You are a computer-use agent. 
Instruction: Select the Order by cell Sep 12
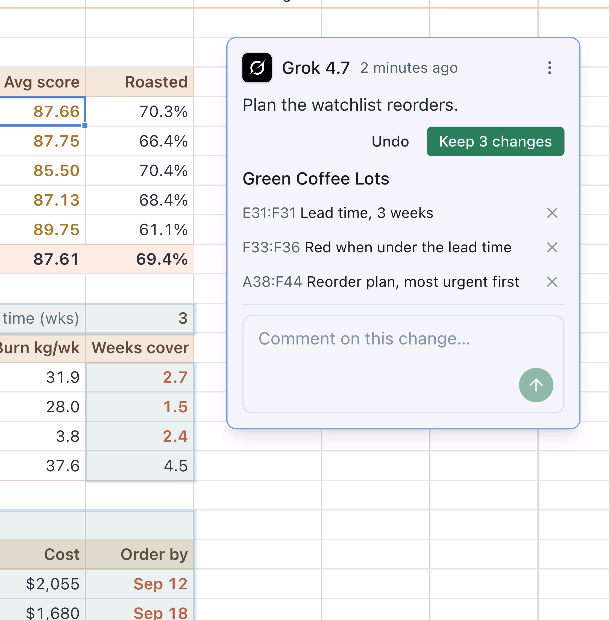tap(140, 584)
